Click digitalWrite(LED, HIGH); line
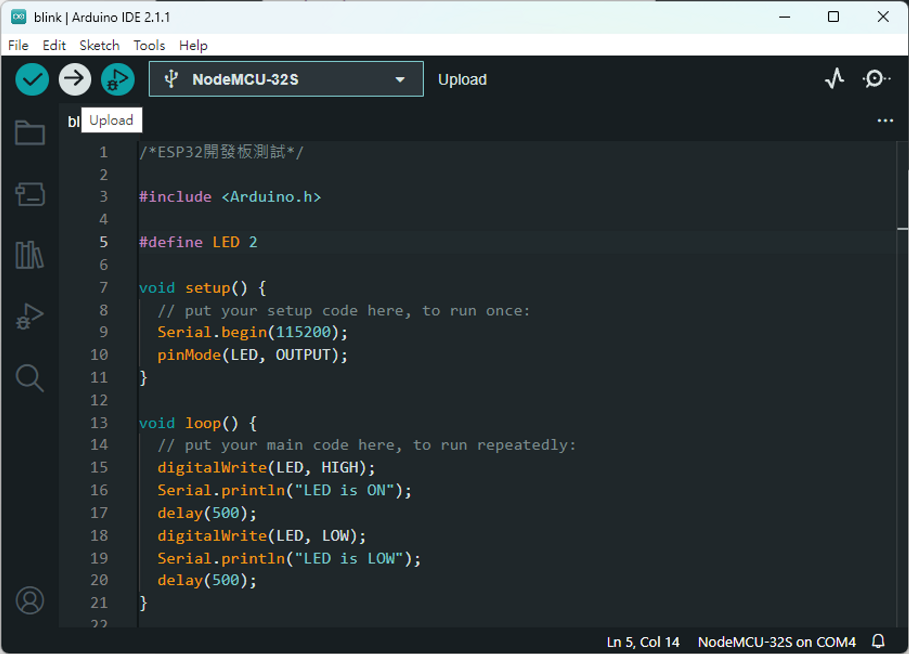Viewport: 909px width, 654px height. point(266,467)
